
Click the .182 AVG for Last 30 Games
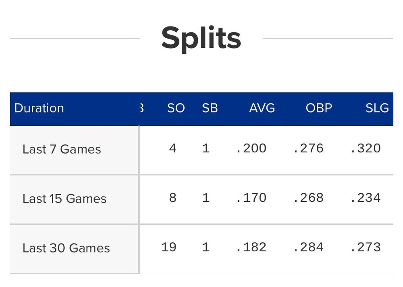click(251, 247)
